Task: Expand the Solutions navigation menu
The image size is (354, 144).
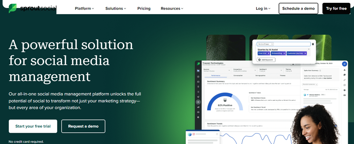Action: 116,9
